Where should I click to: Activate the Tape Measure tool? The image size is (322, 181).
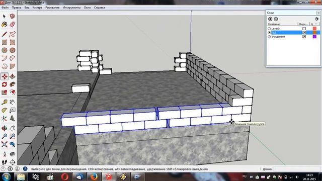pos(5,102)
